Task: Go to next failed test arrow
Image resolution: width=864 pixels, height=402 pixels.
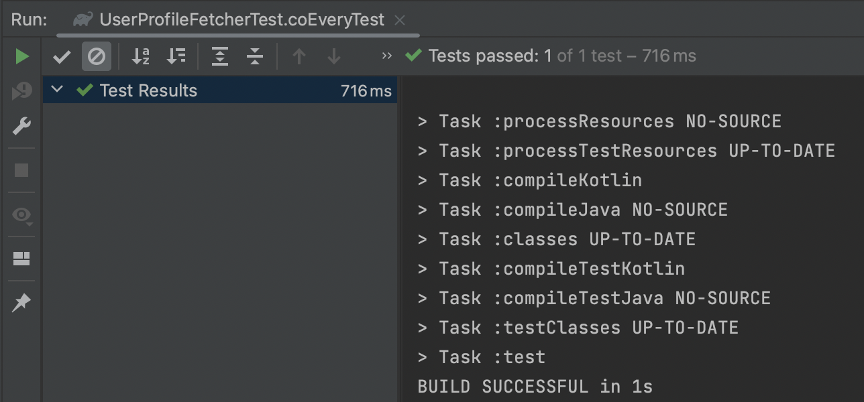Action: (x=334, y=57)
